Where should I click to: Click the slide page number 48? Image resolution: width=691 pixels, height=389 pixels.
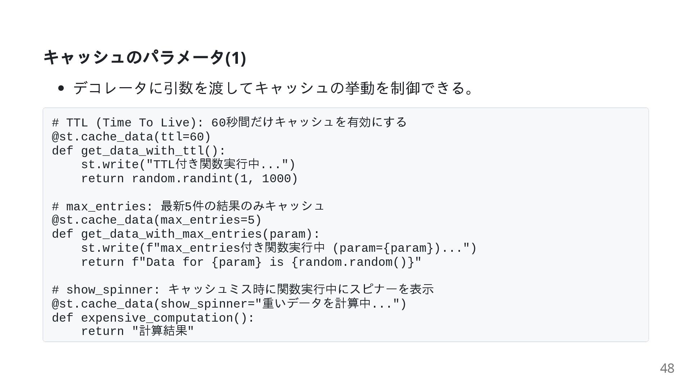point(667,368)
